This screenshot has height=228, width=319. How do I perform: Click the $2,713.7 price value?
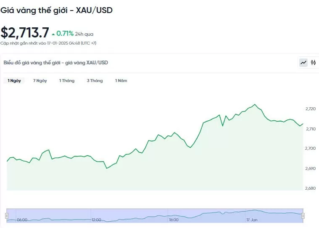pos(25,33)
